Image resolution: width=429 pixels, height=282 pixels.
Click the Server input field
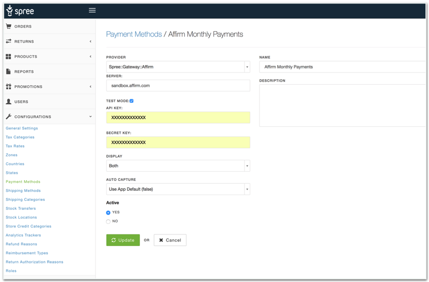(x=178, y=86)
